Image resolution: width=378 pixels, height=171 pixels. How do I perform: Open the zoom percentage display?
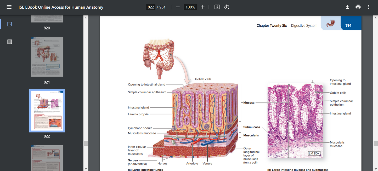190,7
